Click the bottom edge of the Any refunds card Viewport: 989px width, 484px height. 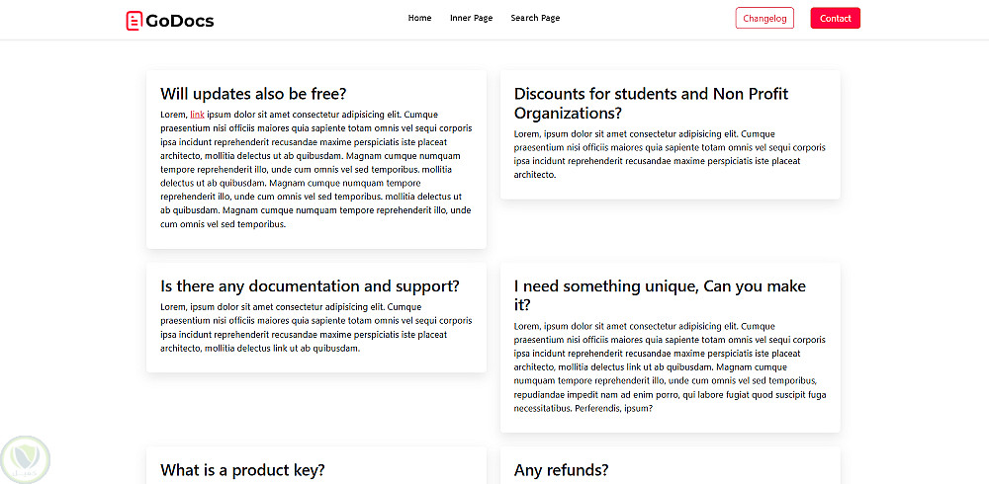670,481
